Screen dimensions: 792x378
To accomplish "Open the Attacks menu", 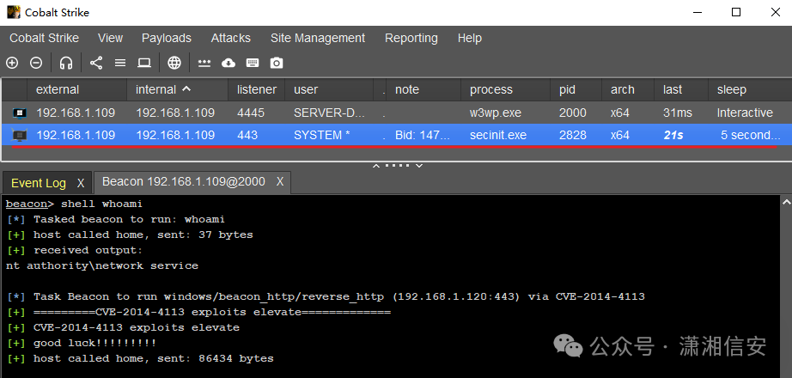I will (231, 38).
